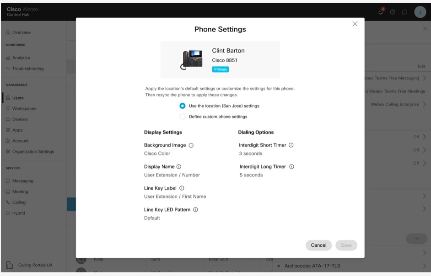431x276 pixels.
Task: Click the notifications bell icon
Action: (x=381, y=12)
